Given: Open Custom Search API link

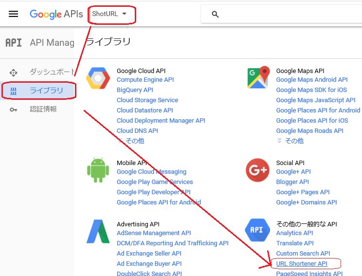Looking at the screenshot, I should (303, 254).
